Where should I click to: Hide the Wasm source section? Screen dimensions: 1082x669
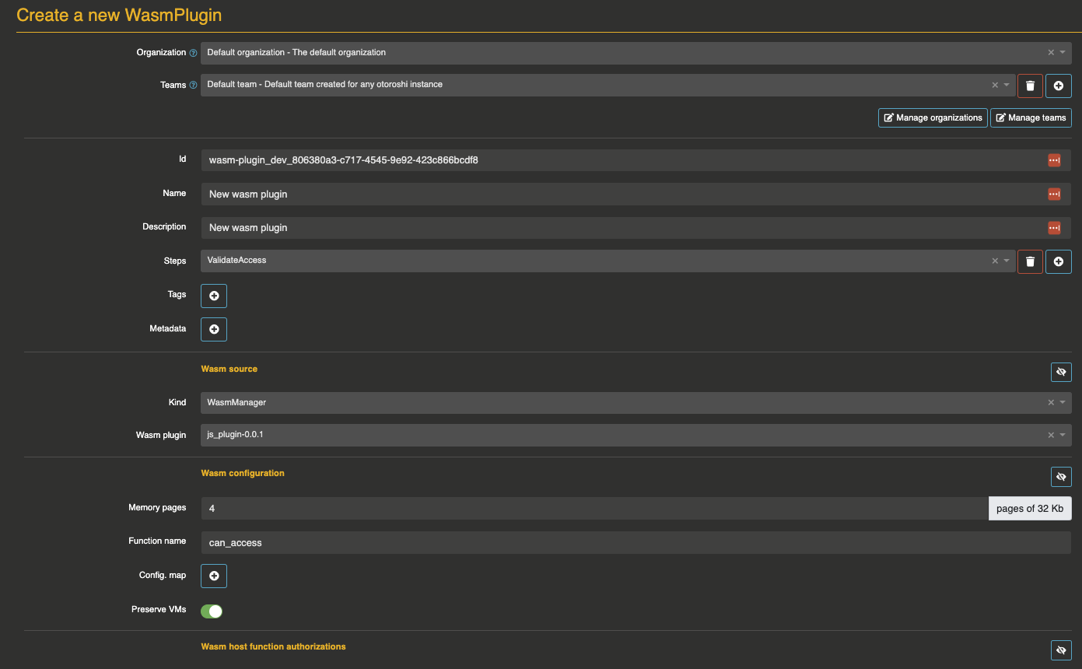tap(1061, 372)
